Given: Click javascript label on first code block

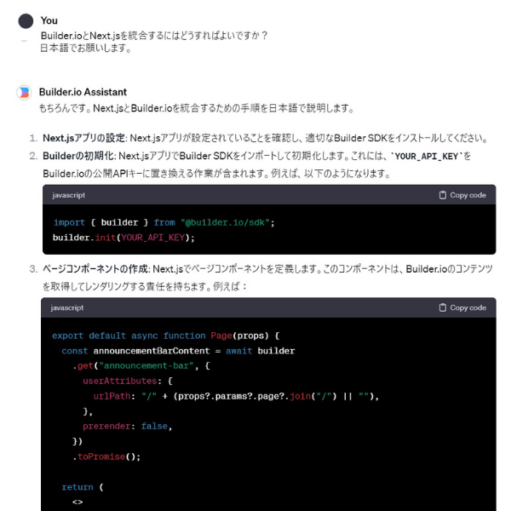Looking at the screenshot, I should (x=68, y=195).
